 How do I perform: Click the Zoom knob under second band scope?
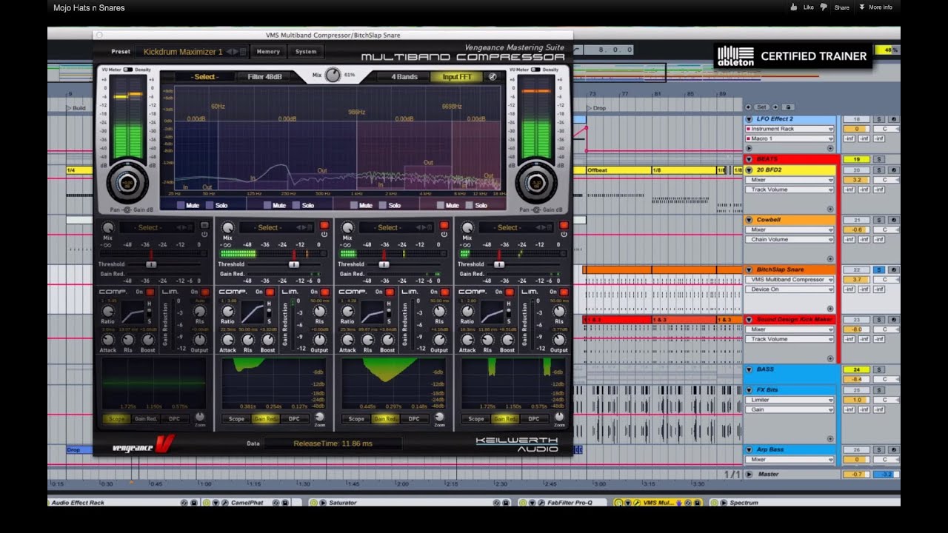(319, 418)
